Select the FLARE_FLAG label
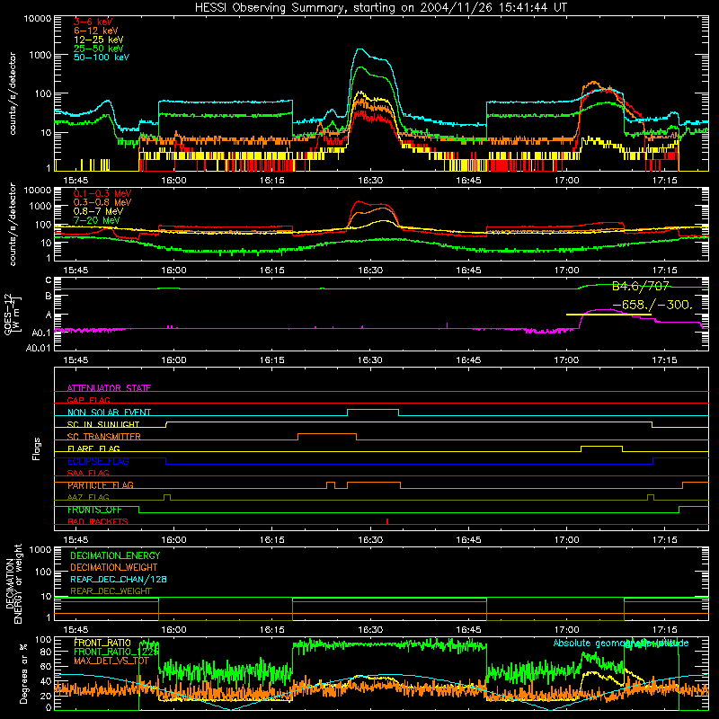 pyautogui.click(x=93, y=448)
